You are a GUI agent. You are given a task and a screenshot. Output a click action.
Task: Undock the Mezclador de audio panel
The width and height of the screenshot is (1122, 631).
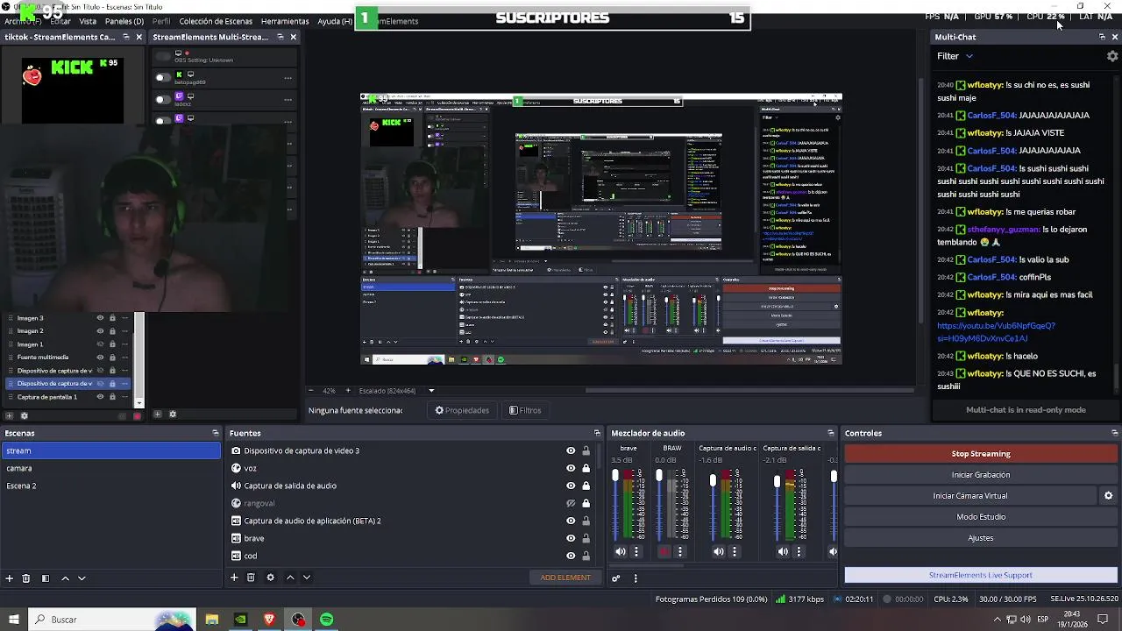pos(831,433)
